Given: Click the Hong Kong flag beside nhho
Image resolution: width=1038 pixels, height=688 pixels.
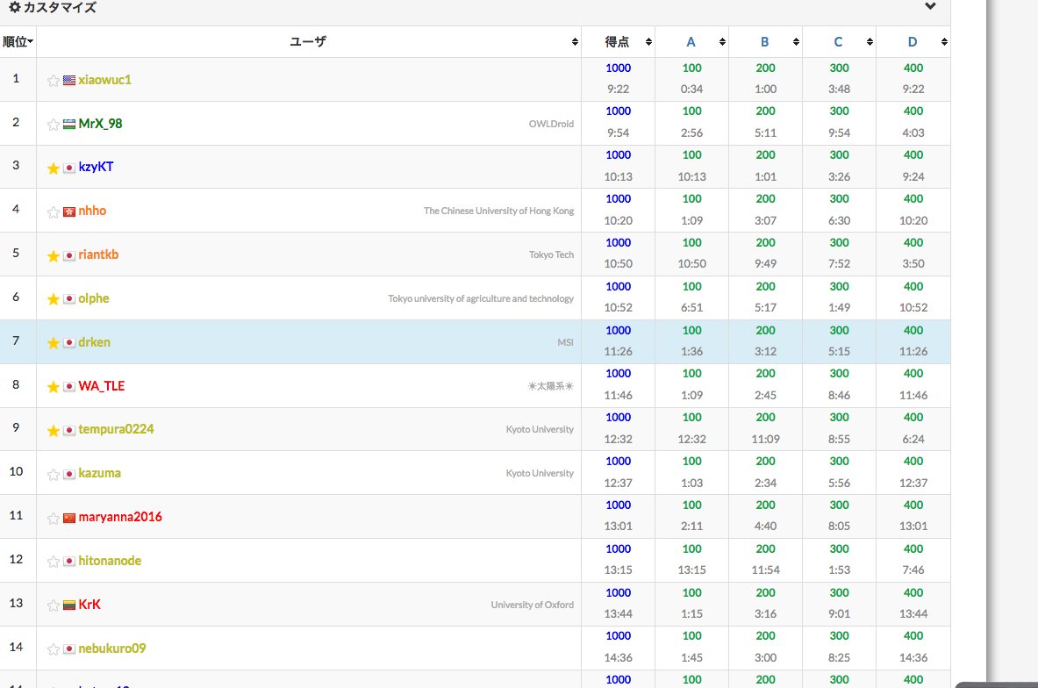Looking at the screenshot, I should 68,211.
